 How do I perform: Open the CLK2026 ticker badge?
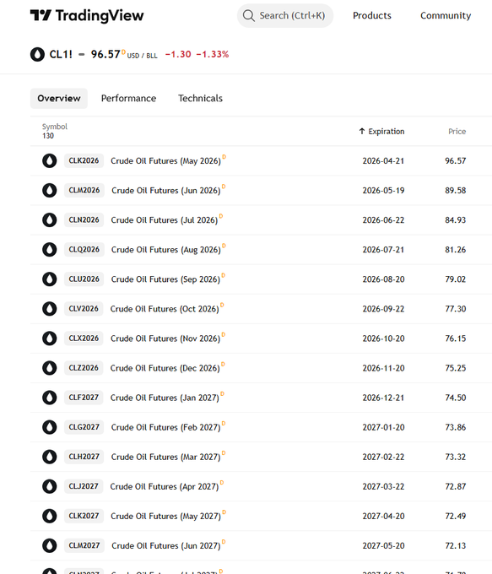click(x=84, y=160)
